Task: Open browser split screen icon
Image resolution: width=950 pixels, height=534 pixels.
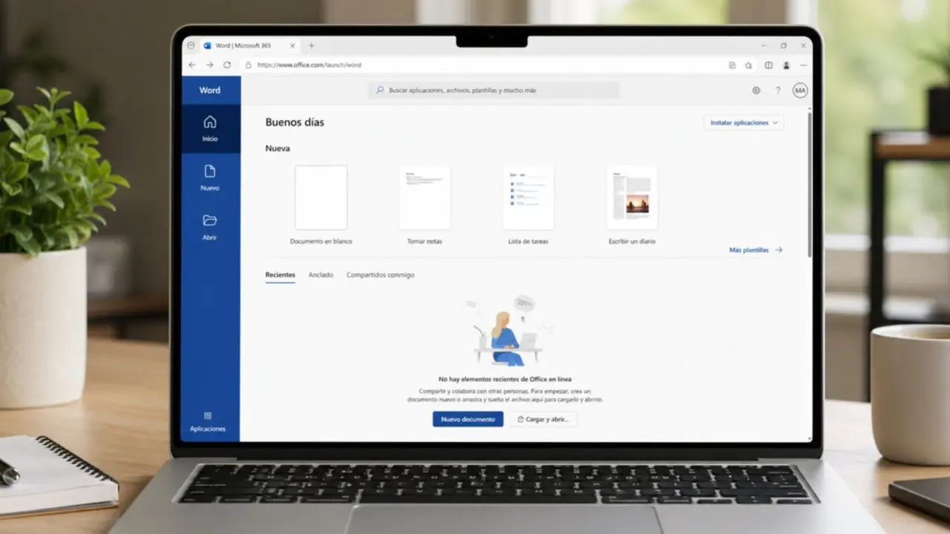Action: pos(768,65)
